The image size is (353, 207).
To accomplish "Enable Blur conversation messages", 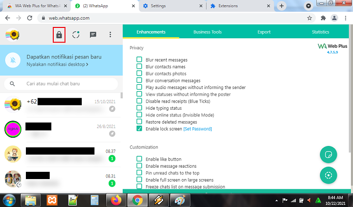I will 139,80.
